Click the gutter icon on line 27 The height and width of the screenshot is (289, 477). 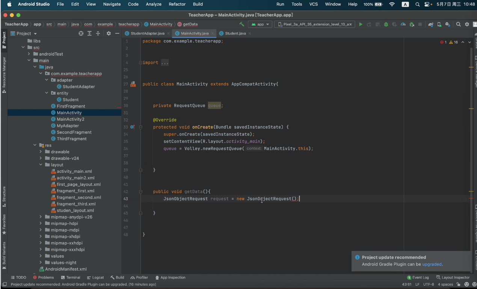133,84
